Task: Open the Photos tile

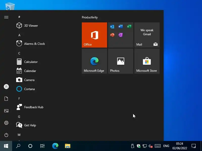Action: 121,61
